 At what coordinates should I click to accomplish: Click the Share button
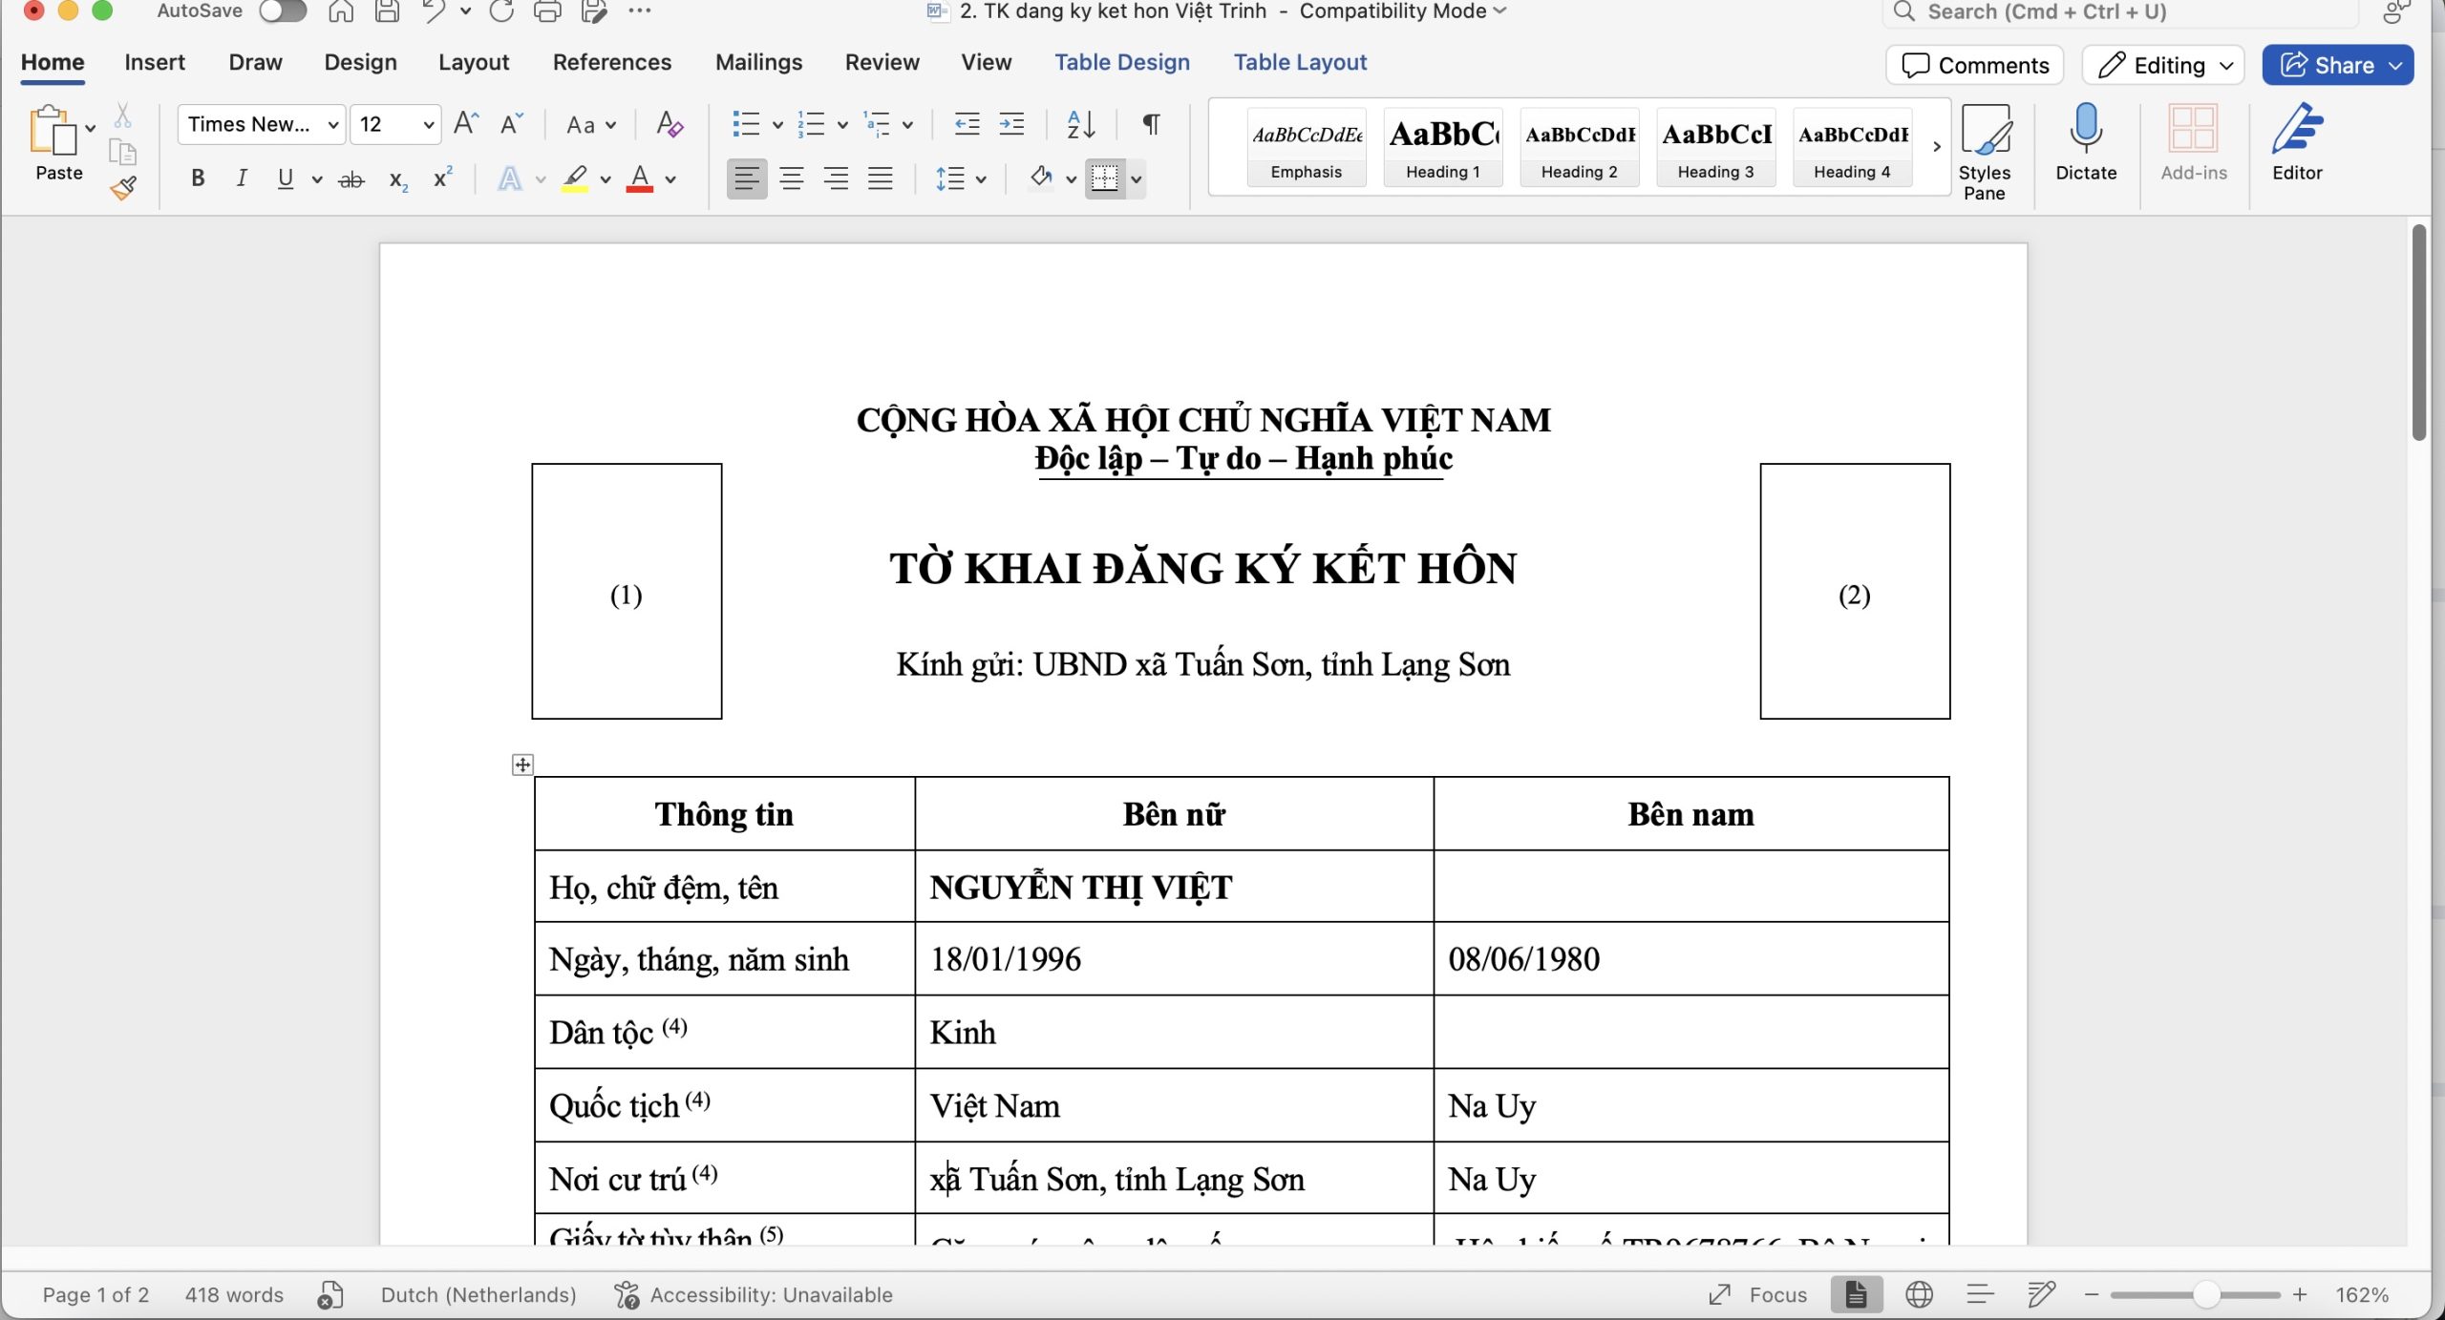coord(2327,65)
